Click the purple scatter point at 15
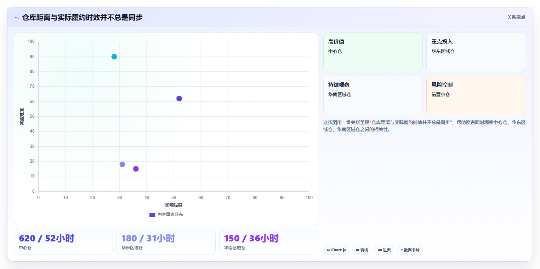 (x=136, y=169)
